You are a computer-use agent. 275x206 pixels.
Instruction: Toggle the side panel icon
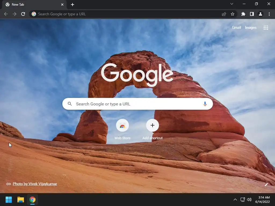pos(252,14)
